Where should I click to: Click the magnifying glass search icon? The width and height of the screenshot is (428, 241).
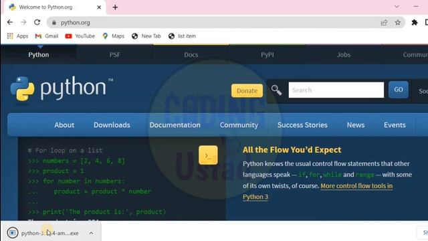click(x=276, y=90)
